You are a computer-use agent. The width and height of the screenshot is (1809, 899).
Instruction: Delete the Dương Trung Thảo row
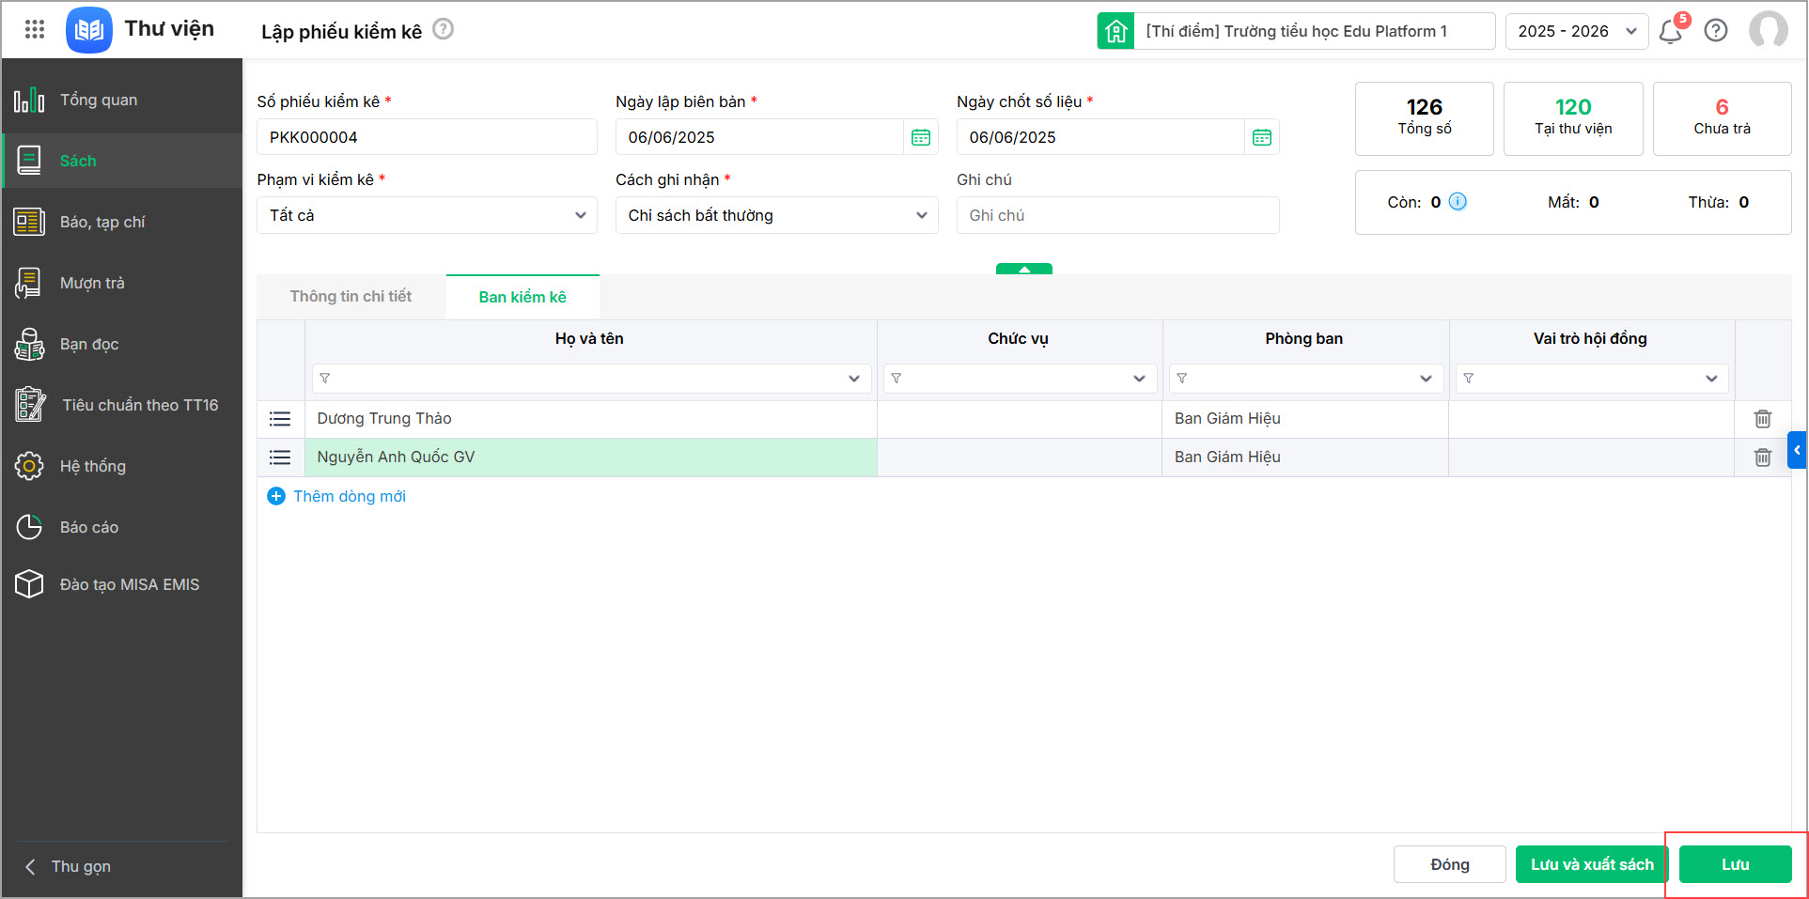(x=1762, y=419)
